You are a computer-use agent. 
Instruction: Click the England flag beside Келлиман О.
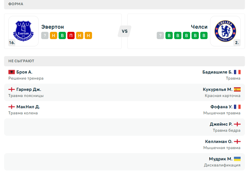click(237, 142)
